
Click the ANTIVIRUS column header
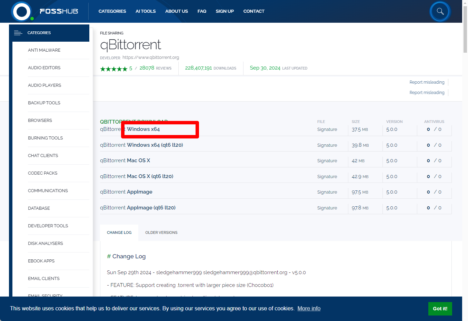click(434, 122)
